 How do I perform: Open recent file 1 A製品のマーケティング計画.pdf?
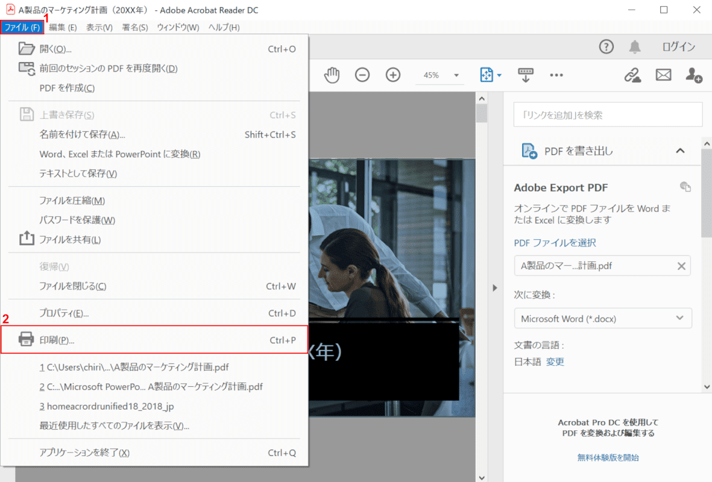coord(154,367)
